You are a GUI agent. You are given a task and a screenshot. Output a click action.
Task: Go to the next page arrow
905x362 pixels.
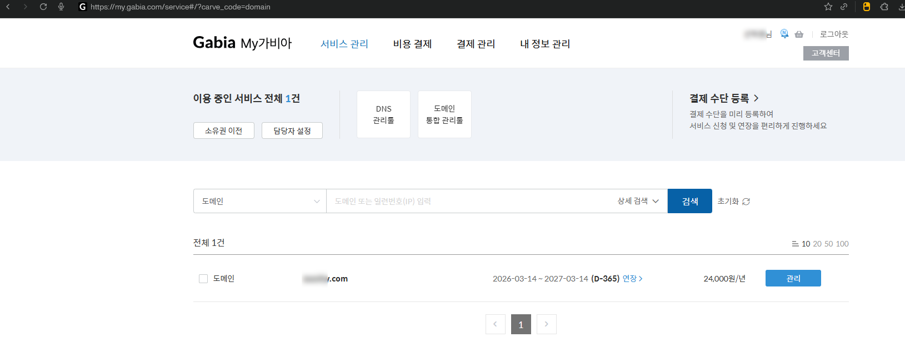[x=547, y=324]
